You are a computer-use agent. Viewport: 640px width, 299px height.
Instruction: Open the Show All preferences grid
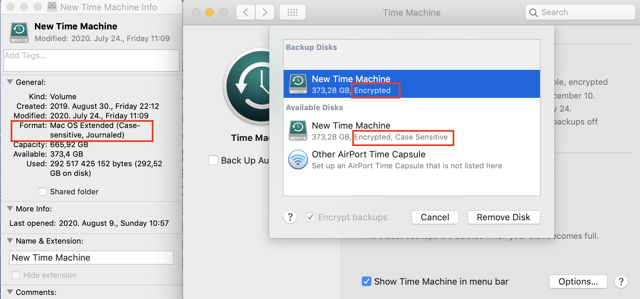293,13
